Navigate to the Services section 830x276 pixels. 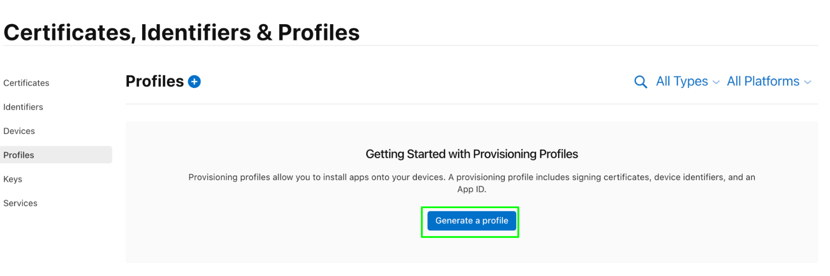point(20,203)
